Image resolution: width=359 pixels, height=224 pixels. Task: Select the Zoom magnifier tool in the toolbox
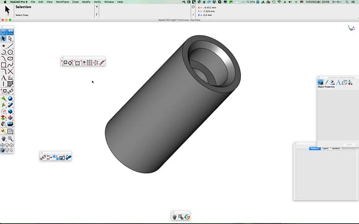[10, 139]
